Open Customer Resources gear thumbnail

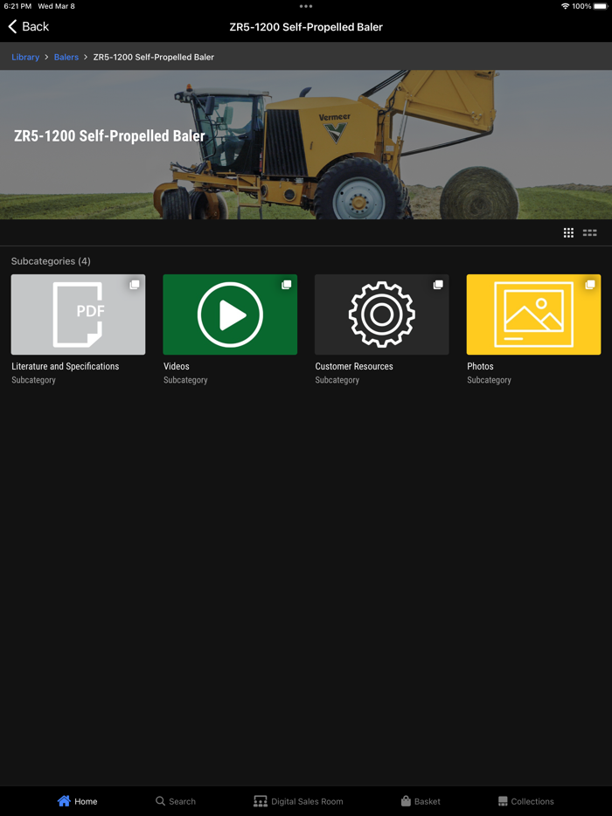(382, 315)
